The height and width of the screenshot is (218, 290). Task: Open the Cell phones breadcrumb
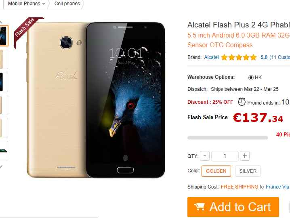pyautogui.click(x=67, y=4)
